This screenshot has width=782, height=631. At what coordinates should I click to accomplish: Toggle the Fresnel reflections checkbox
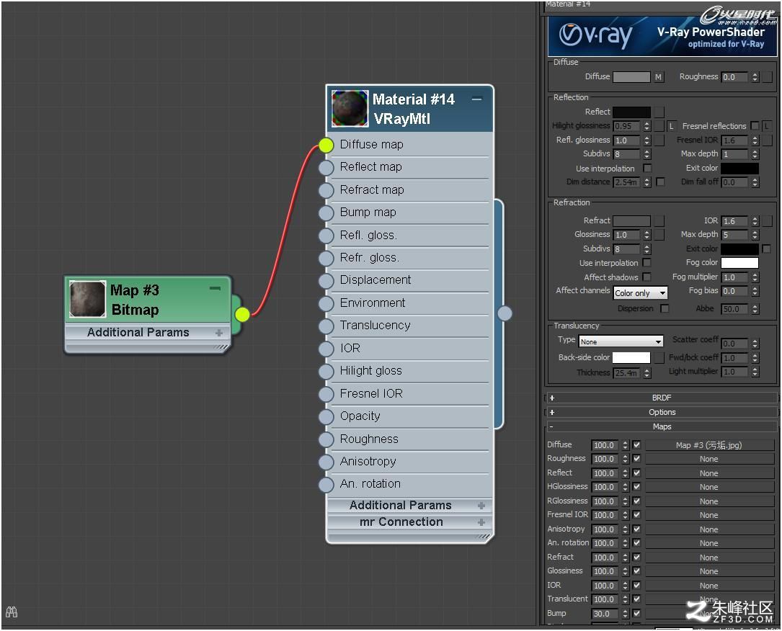[755, 125]
